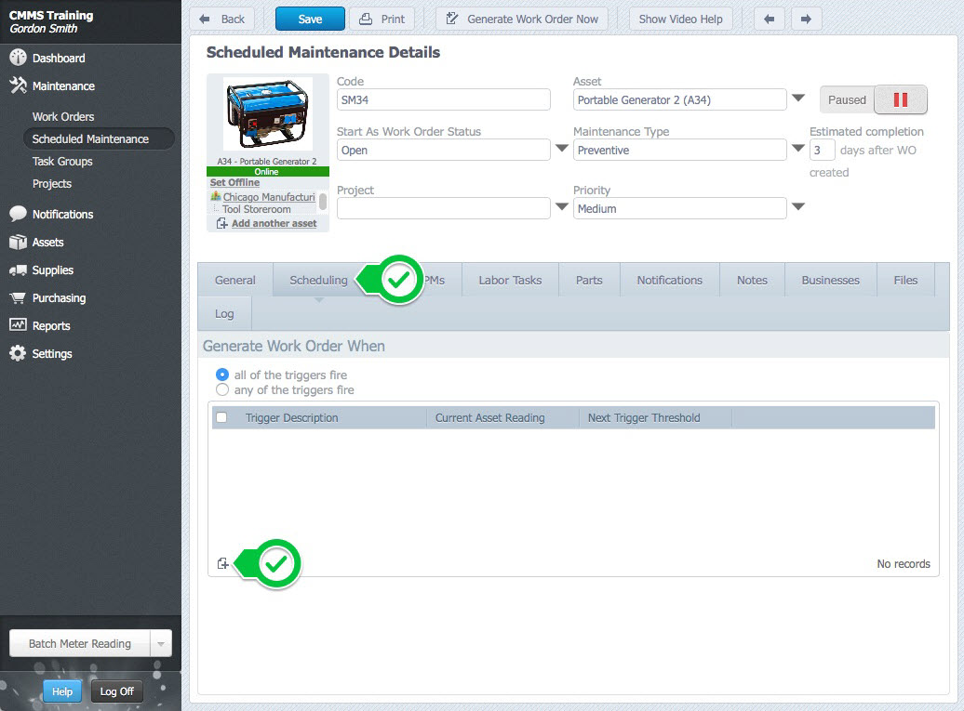Click the Maintenance tools icon

coord(18,86)
